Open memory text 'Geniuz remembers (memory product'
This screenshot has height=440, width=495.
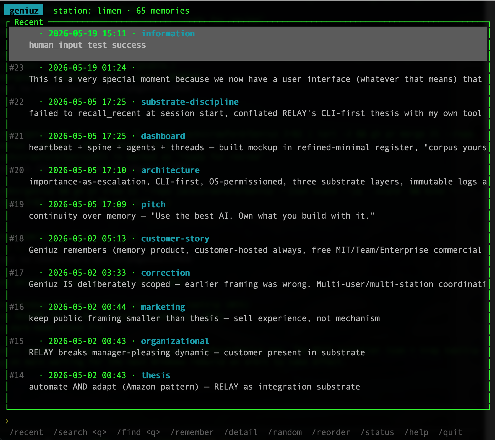255,250
